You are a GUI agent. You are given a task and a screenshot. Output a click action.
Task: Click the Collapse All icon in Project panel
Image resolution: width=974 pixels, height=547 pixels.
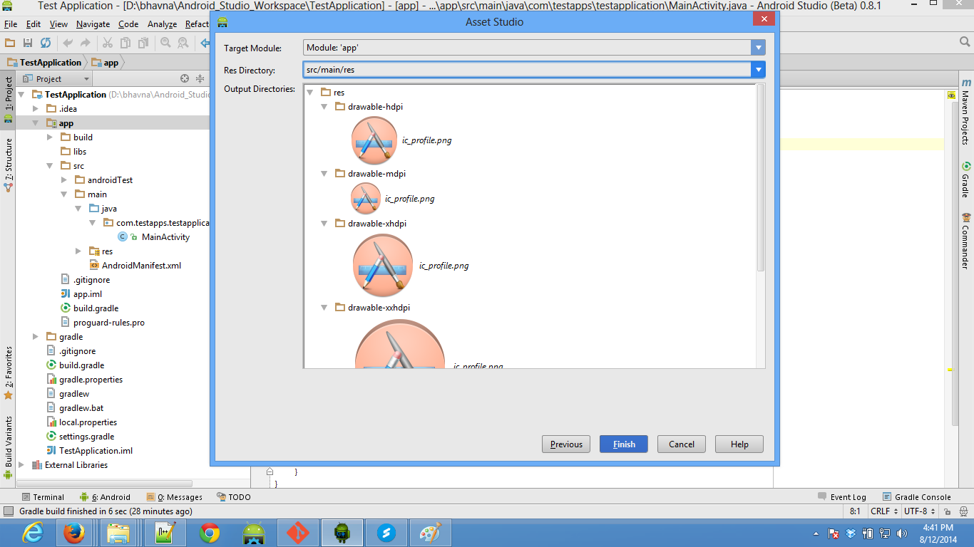(x=200, y=78)
